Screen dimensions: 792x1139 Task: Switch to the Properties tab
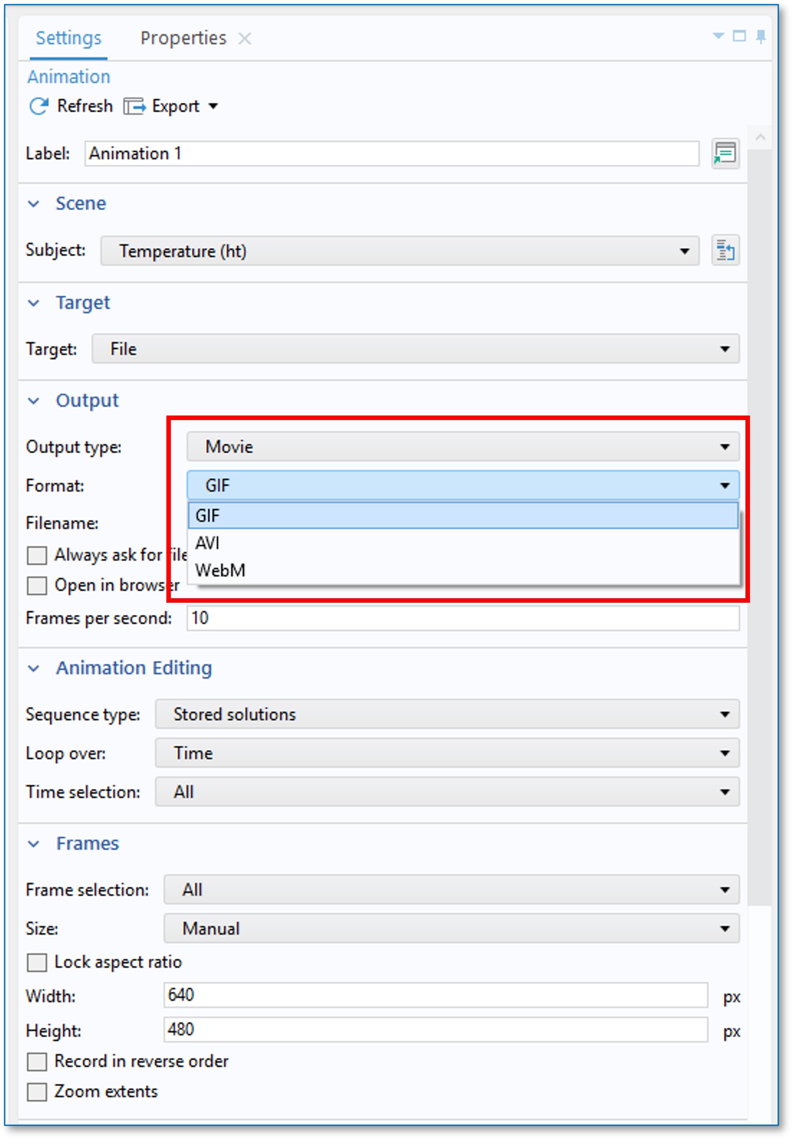coord(183,39)
